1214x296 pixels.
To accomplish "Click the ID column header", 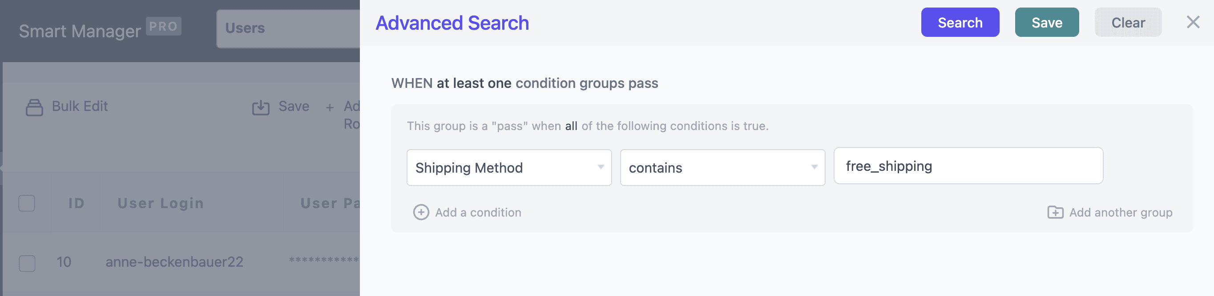I will coord(77,203).
